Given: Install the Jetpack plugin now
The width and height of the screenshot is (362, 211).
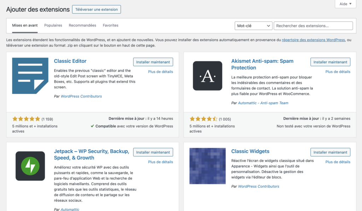Looking at the screenshot, I should (x=153, y=152).
